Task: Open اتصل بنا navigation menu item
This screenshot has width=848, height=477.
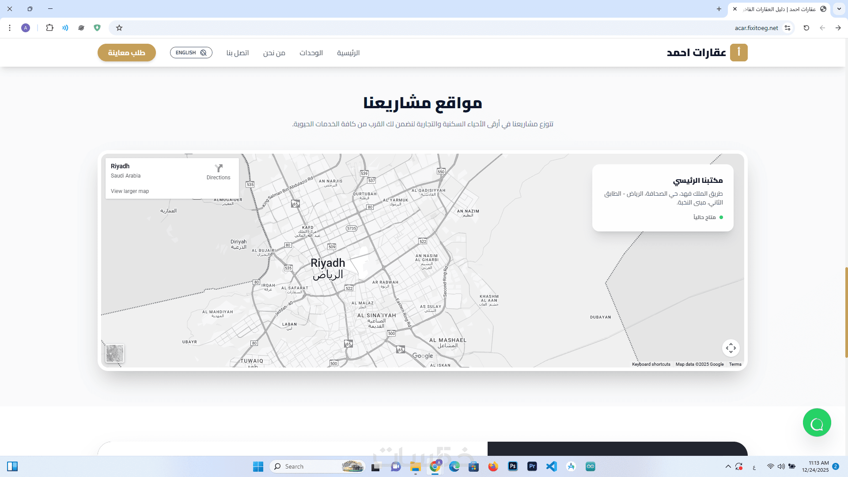Action: pyautogui.click(x=238, y=53)
